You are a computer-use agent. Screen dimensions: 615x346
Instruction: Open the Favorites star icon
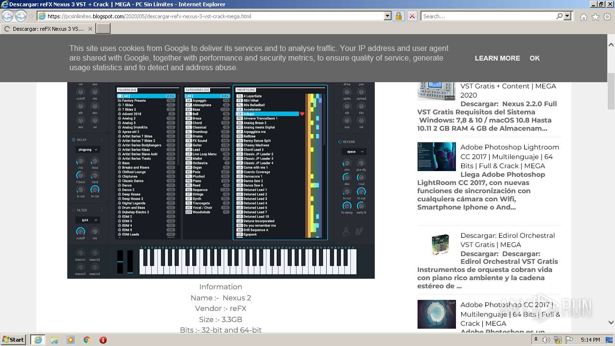tap(595, 16)
